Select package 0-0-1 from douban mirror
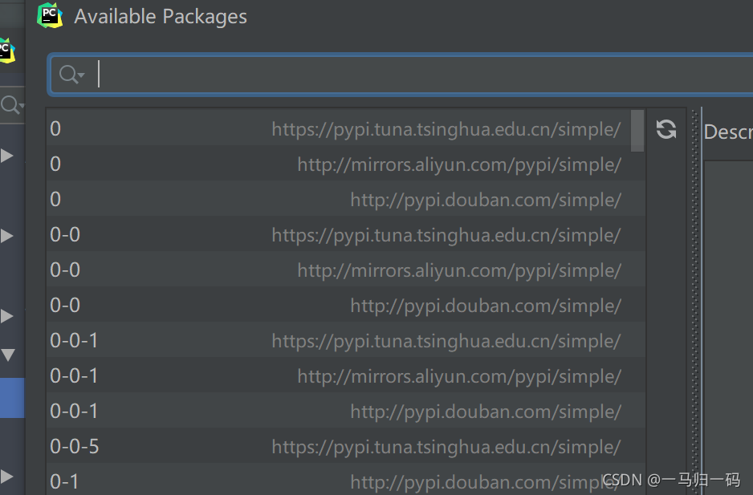Image resolution: width=753 pixels, height=495 pixels. point(346,411)
